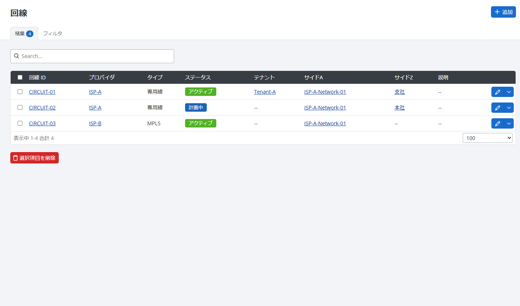Open the 本社 side Z link
This screenshot has width=520, height=306.
tap(400, 108)
